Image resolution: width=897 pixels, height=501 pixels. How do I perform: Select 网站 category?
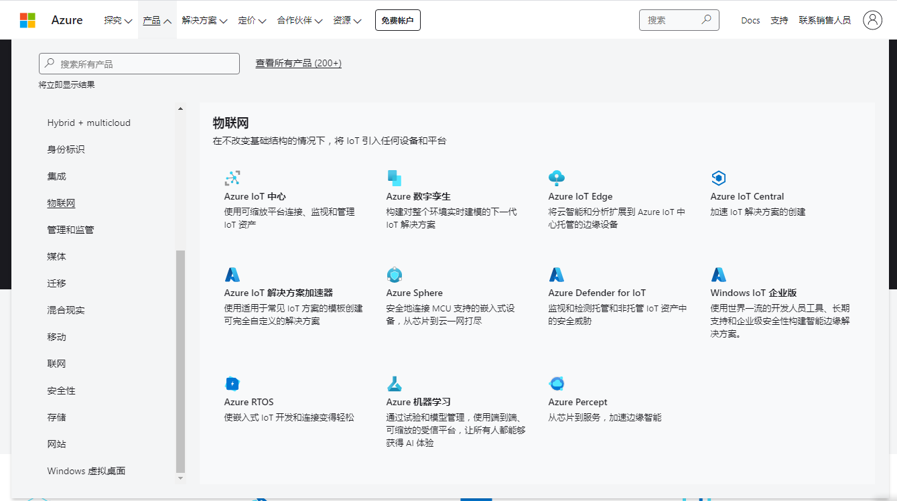[56, 444]
